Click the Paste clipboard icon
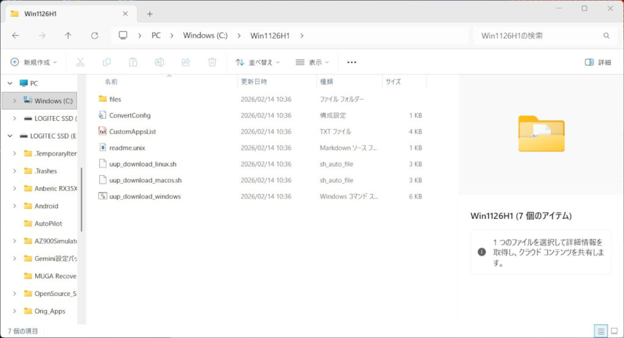Screen dimensions: 624x338 [133, 62]
